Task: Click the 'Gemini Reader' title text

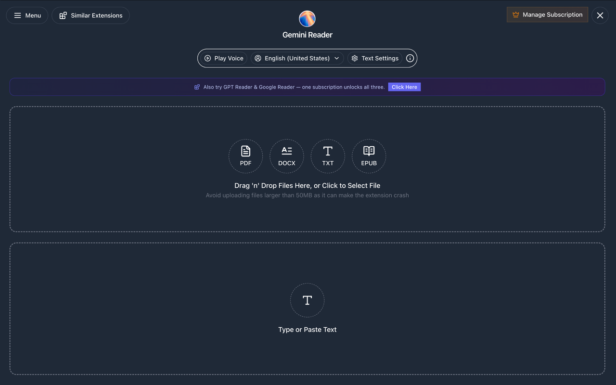Action: 308,35
